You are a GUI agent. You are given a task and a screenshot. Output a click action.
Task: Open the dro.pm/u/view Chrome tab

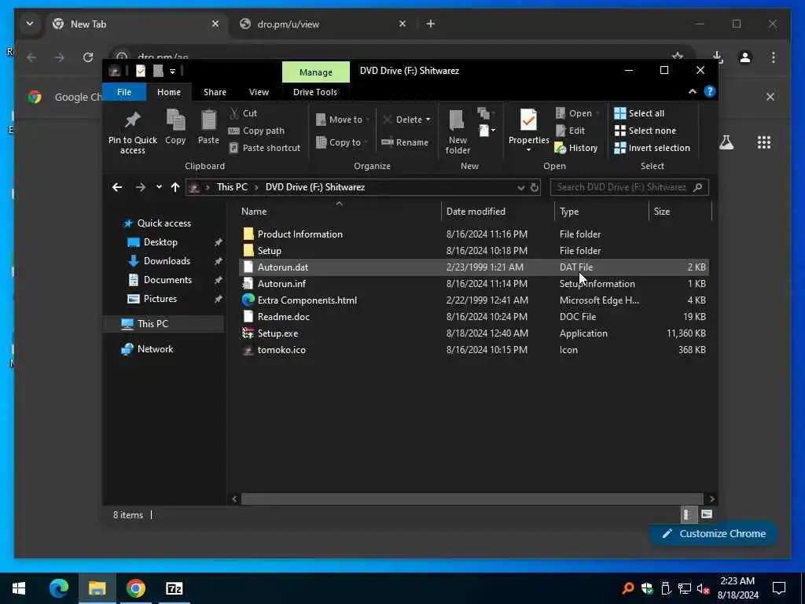coord(323,24)
